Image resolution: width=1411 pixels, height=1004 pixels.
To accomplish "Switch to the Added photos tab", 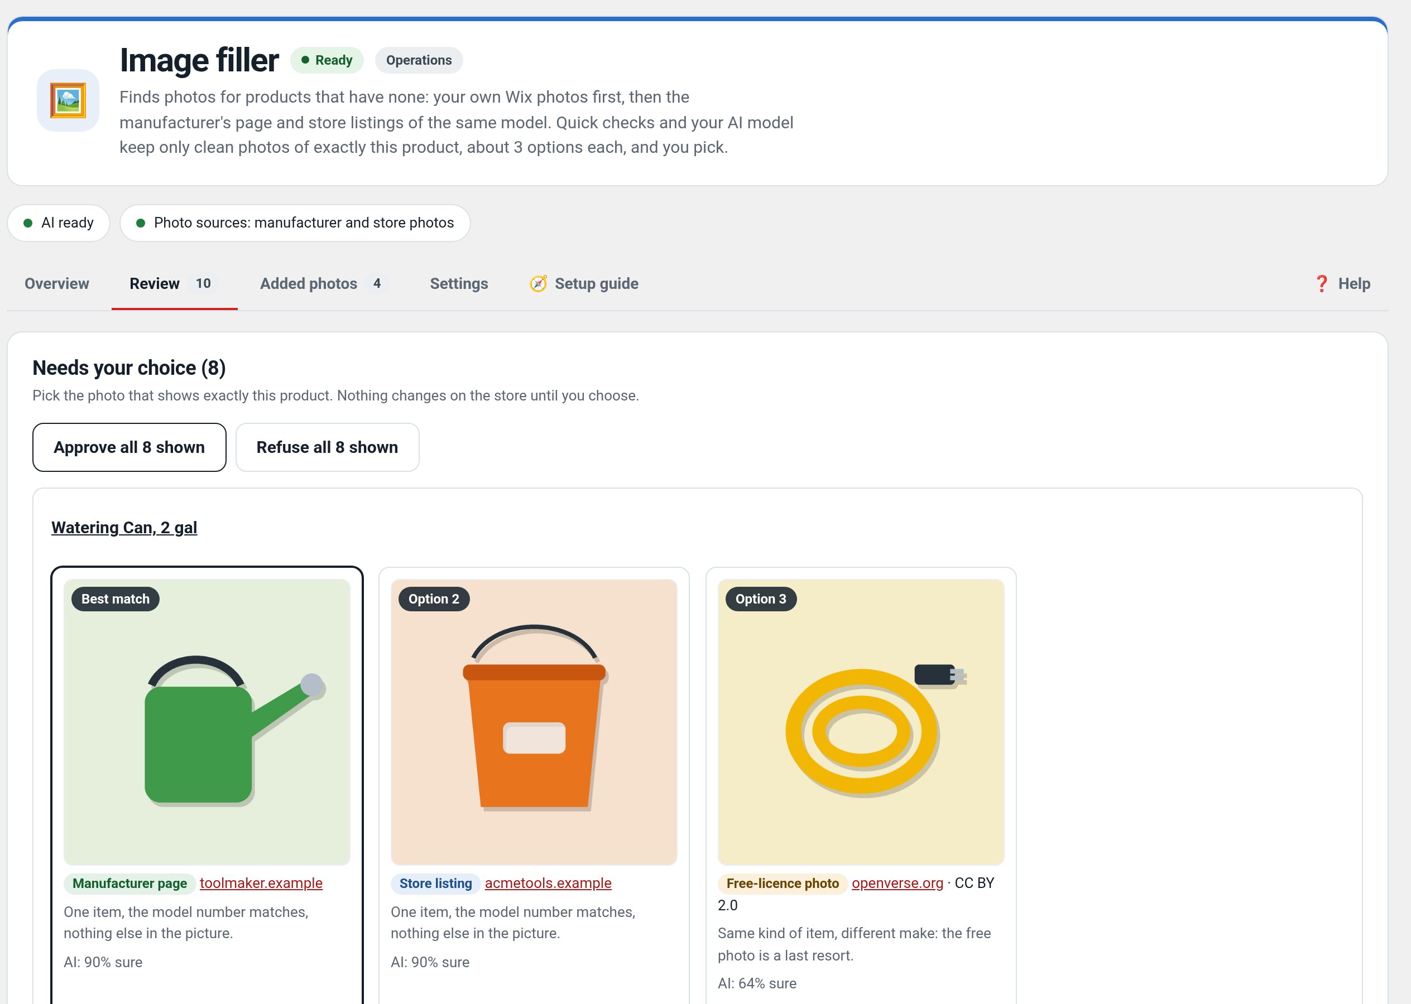I will [x=324, y=284].
